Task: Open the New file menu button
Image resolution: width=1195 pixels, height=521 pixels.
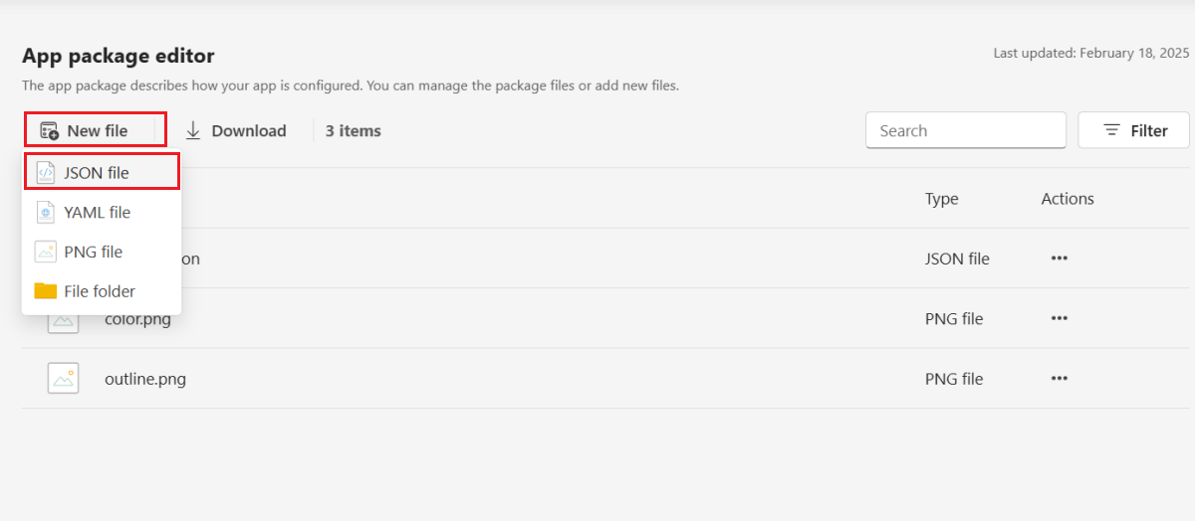Action: point(95,130)
